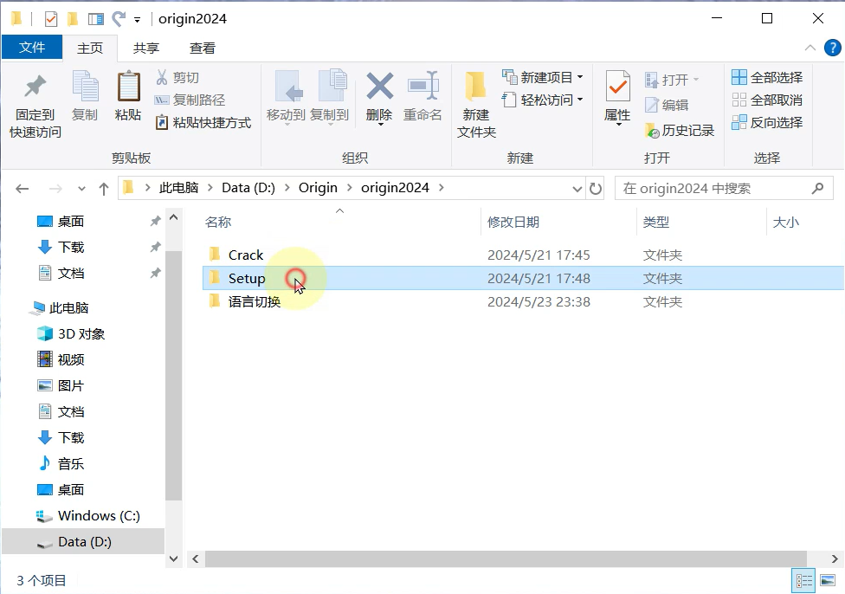Open Copy to (复制到) menu
The height and width of the screenshot is (594, 845).
point(330,98)
